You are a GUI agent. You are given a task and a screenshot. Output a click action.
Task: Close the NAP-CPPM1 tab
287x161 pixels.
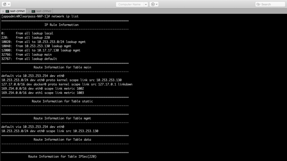(x=3, y=11)
